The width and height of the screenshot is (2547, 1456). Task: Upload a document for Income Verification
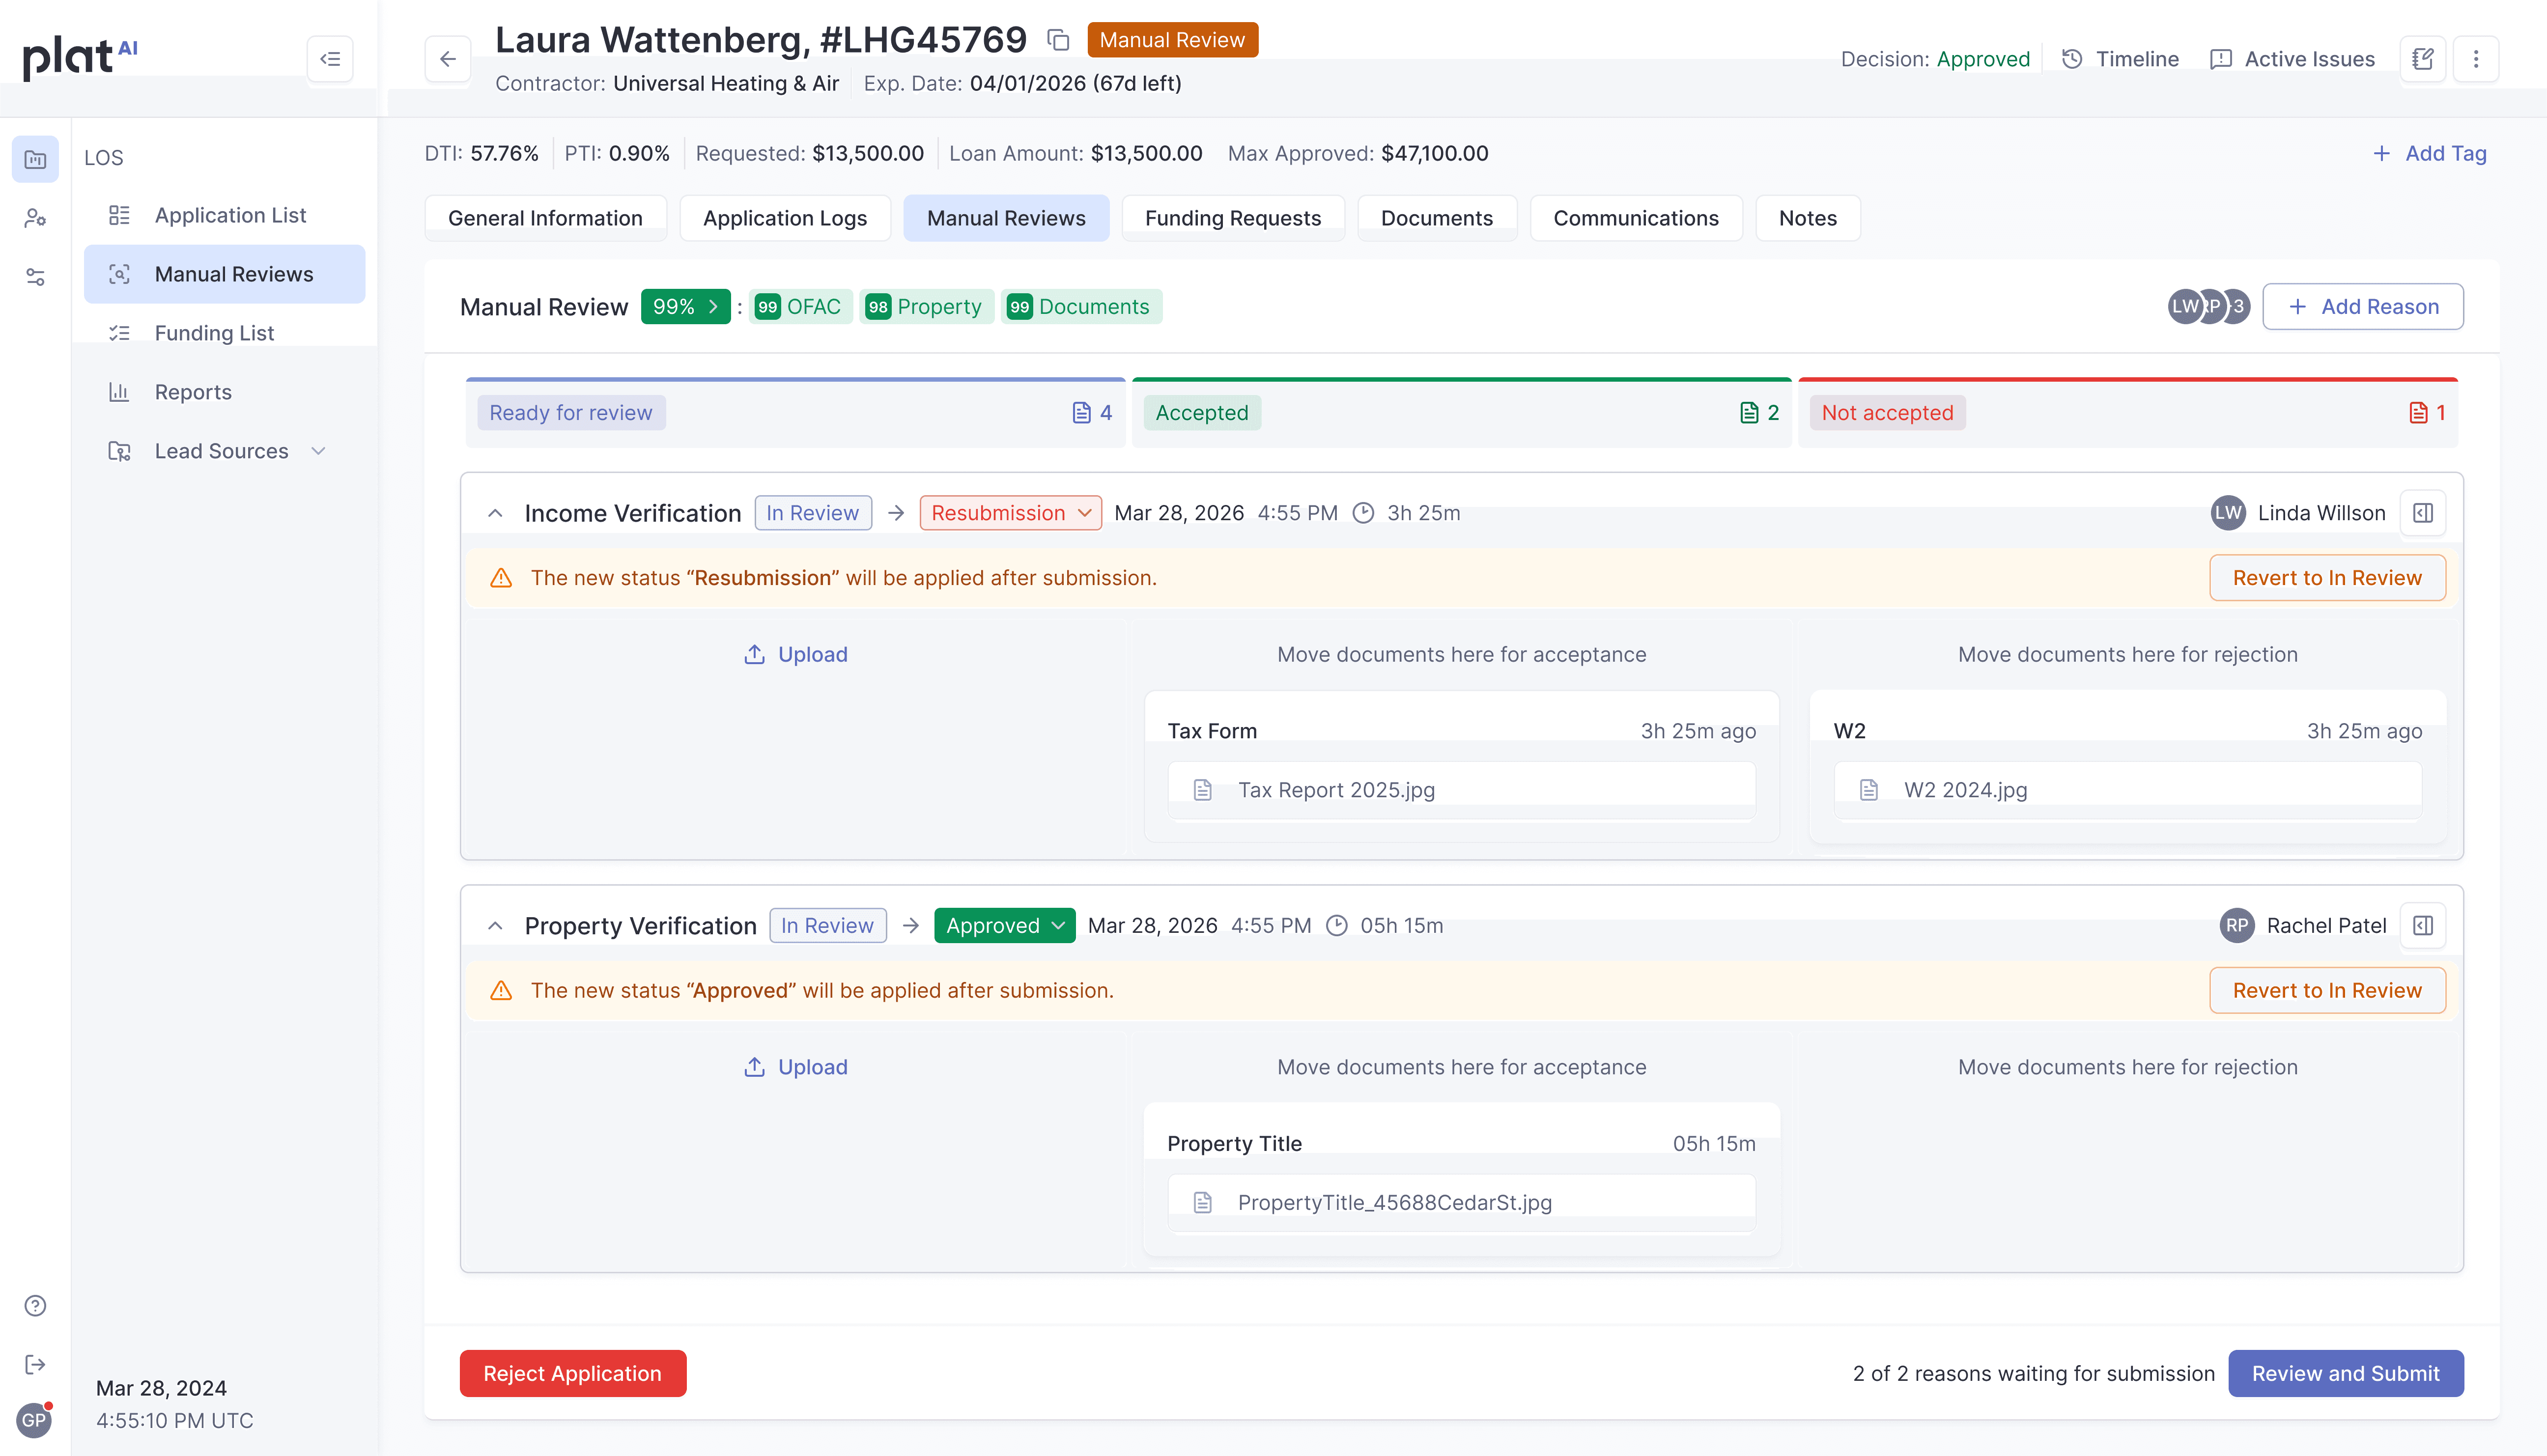point(795,654)
